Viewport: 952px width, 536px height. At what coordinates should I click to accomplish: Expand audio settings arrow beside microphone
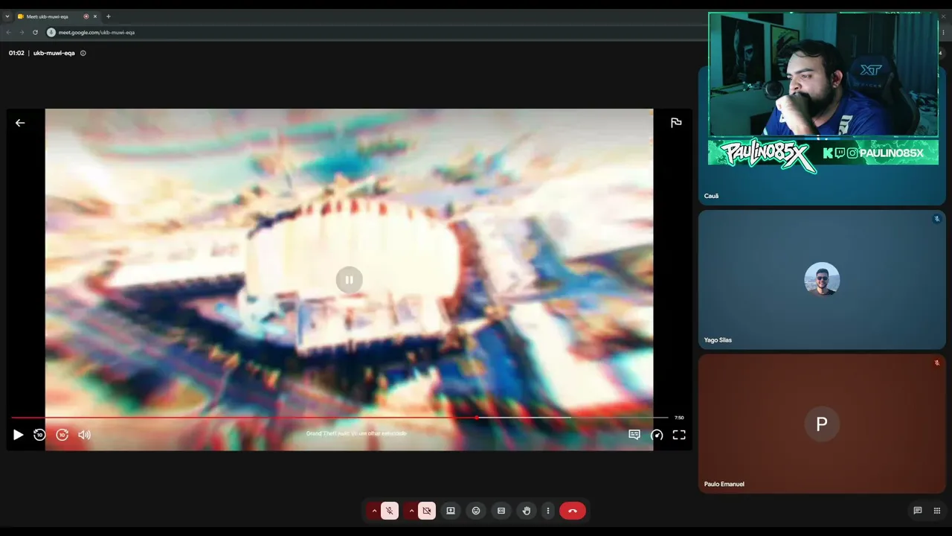pos(374,511)
